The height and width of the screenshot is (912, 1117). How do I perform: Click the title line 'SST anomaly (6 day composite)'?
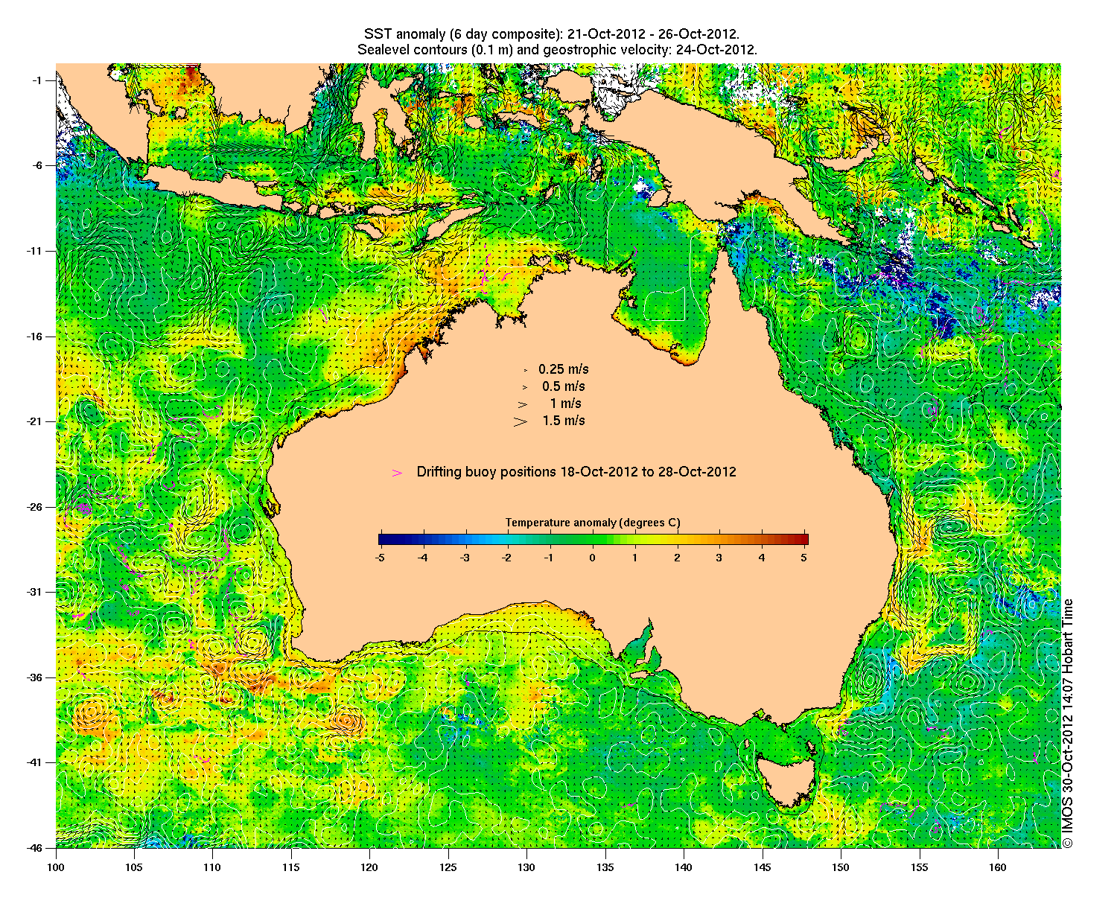point(551,35)
